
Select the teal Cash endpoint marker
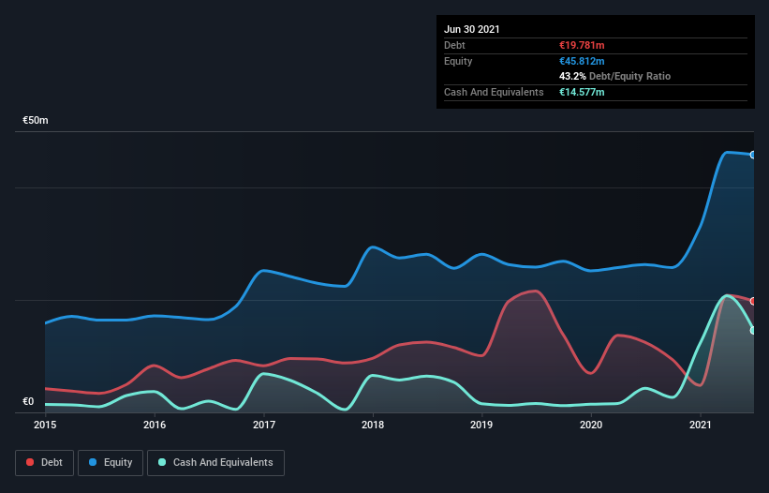(x=753, y=331)
